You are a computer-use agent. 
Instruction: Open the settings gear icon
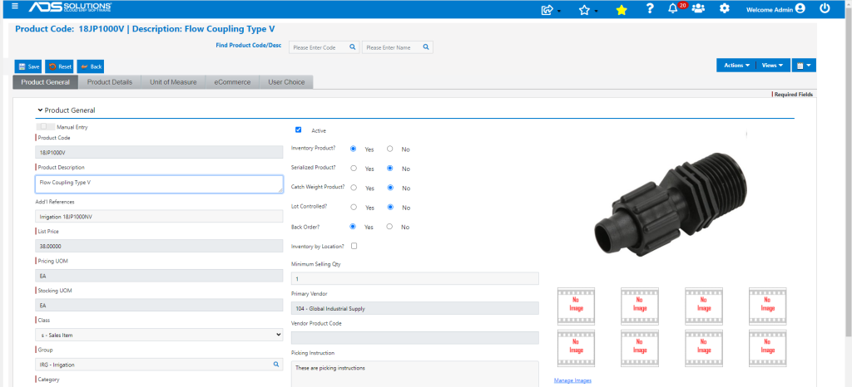point(725,8)
